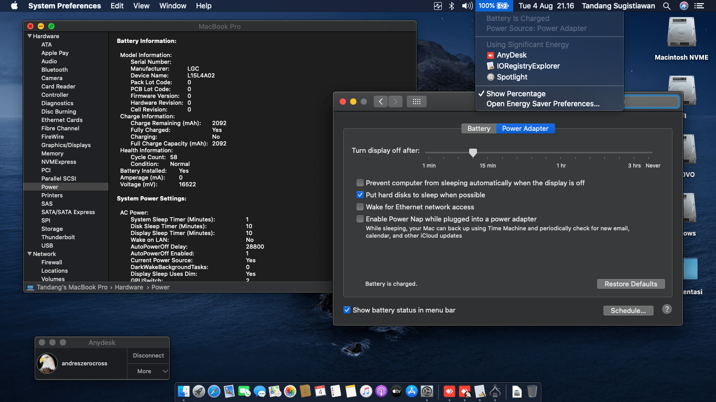The width and height of the screenshot is (716, 402).
Task: Open Trash in the Dock
Action: point(532,391)
